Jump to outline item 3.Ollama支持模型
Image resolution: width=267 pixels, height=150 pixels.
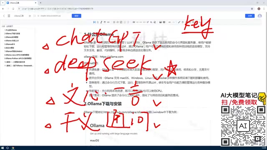click(11, 37)
